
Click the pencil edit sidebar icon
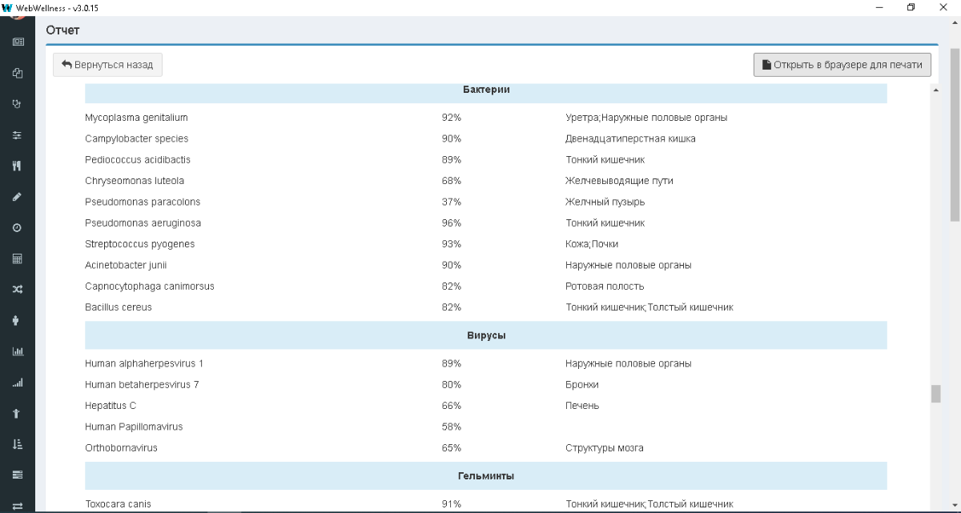(x=18, y=197)
